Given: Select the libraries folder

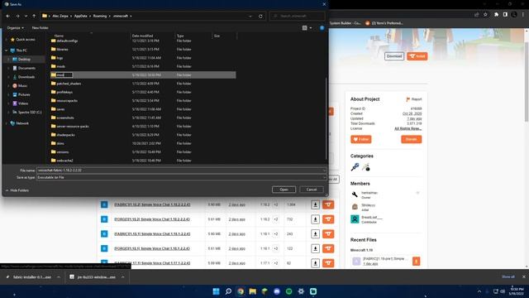Looking at the screenshot, I should click(x=62, y=49).
